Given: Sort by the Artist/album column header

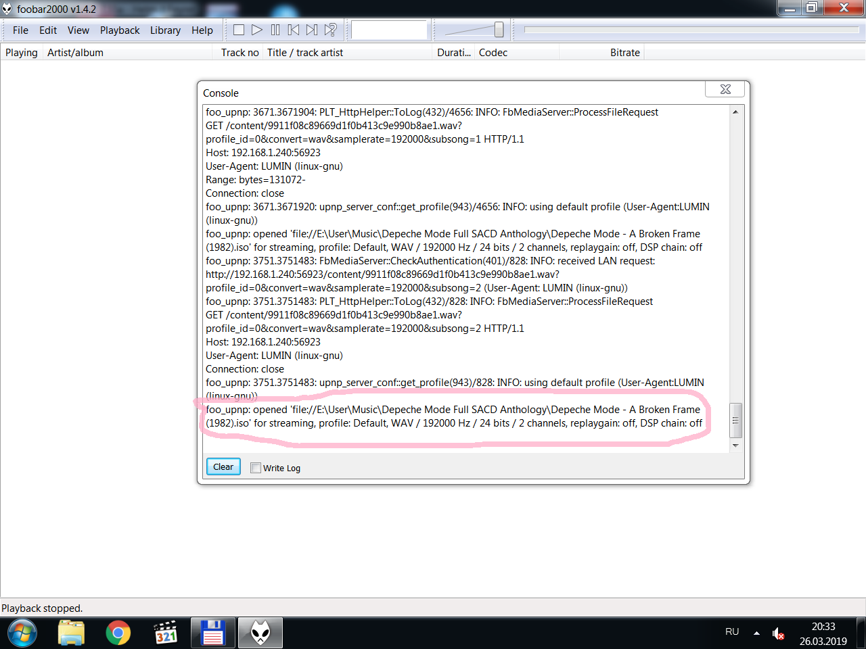Looking at the screenshot, I should pos(128,53).
